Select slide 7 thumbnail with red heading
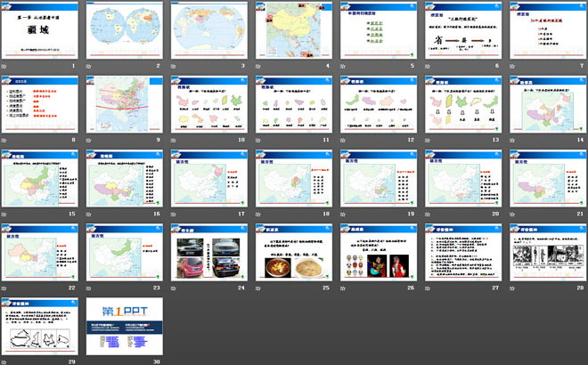 click(x=548, y=30)
